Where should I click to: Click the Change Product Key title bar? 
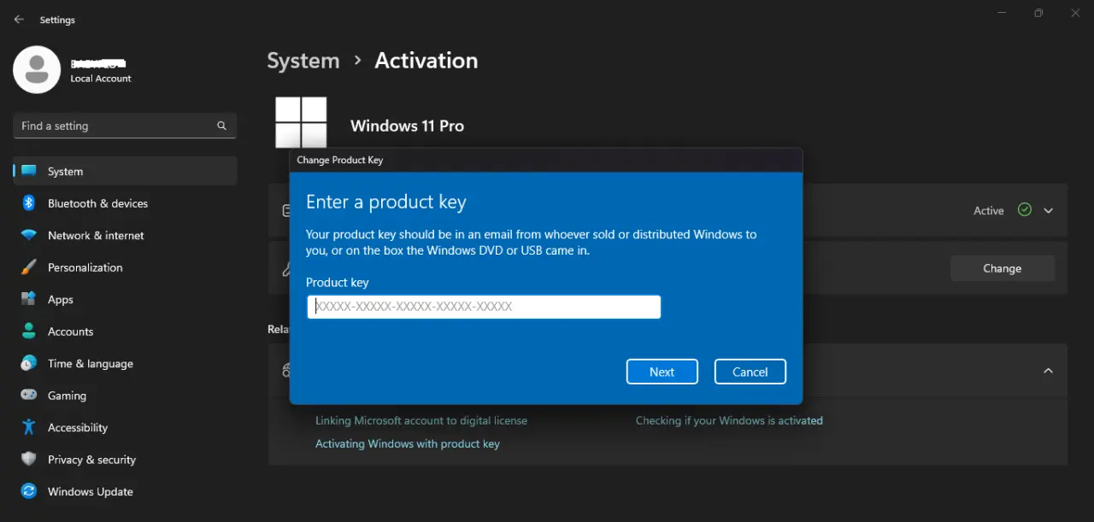(x=546, y=160)
